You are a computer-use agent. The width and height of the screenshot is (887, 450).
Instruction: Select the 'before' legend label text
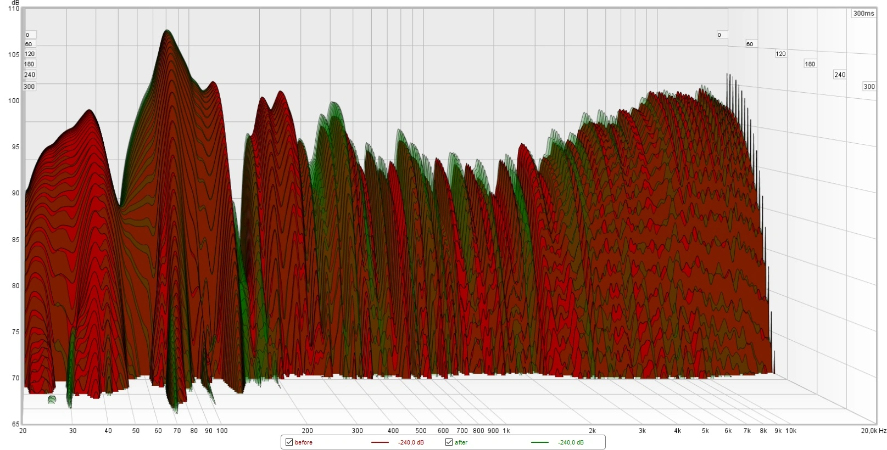click(303, 442)
